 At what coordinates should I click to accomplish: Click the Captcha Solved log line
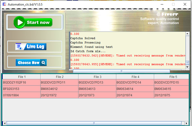click(x=83, y=38)
